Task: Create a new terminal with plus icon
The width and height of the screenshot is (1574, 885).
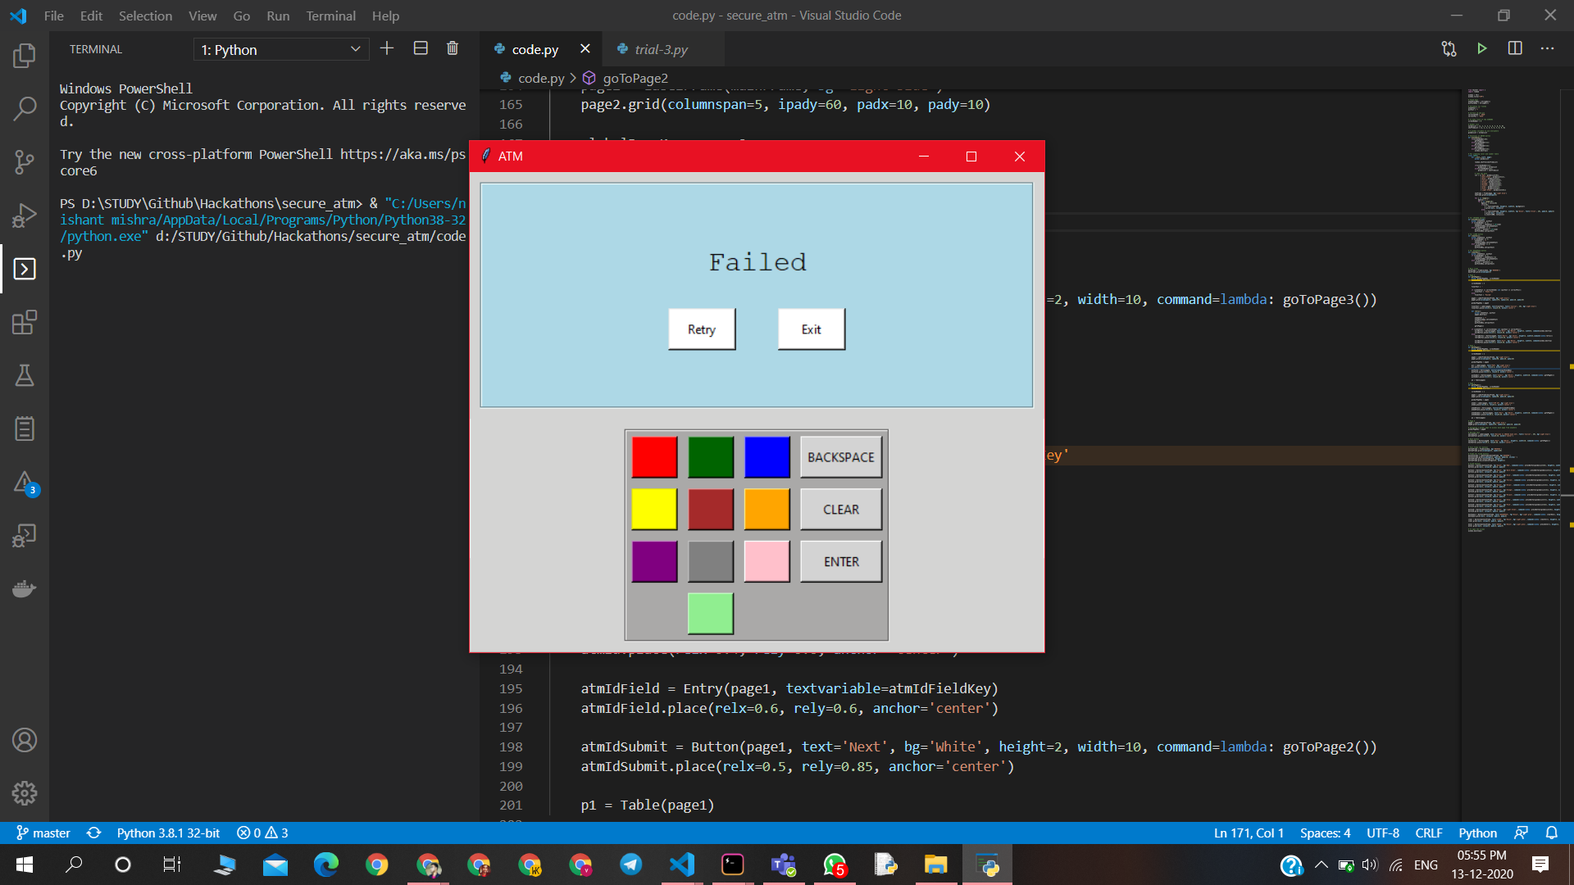Action: point(387,48)
